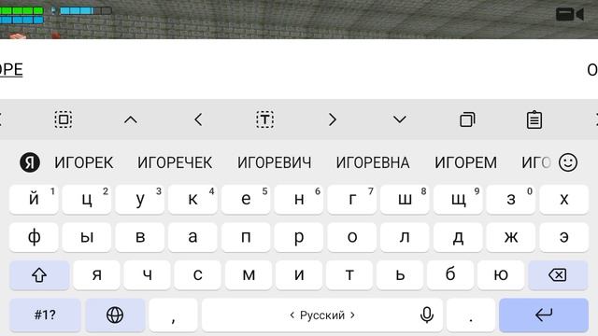Tap the л key

pos(405,237)
